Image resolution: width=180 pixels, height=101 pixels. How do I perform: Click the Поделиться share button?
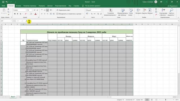172,6
